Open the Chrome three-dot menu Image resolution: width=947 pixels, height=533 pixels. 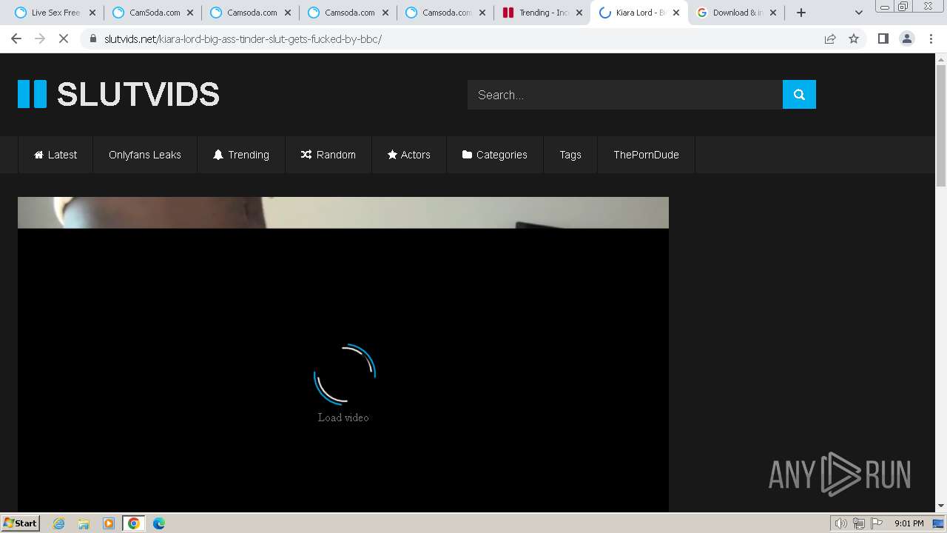coord(931,38)
